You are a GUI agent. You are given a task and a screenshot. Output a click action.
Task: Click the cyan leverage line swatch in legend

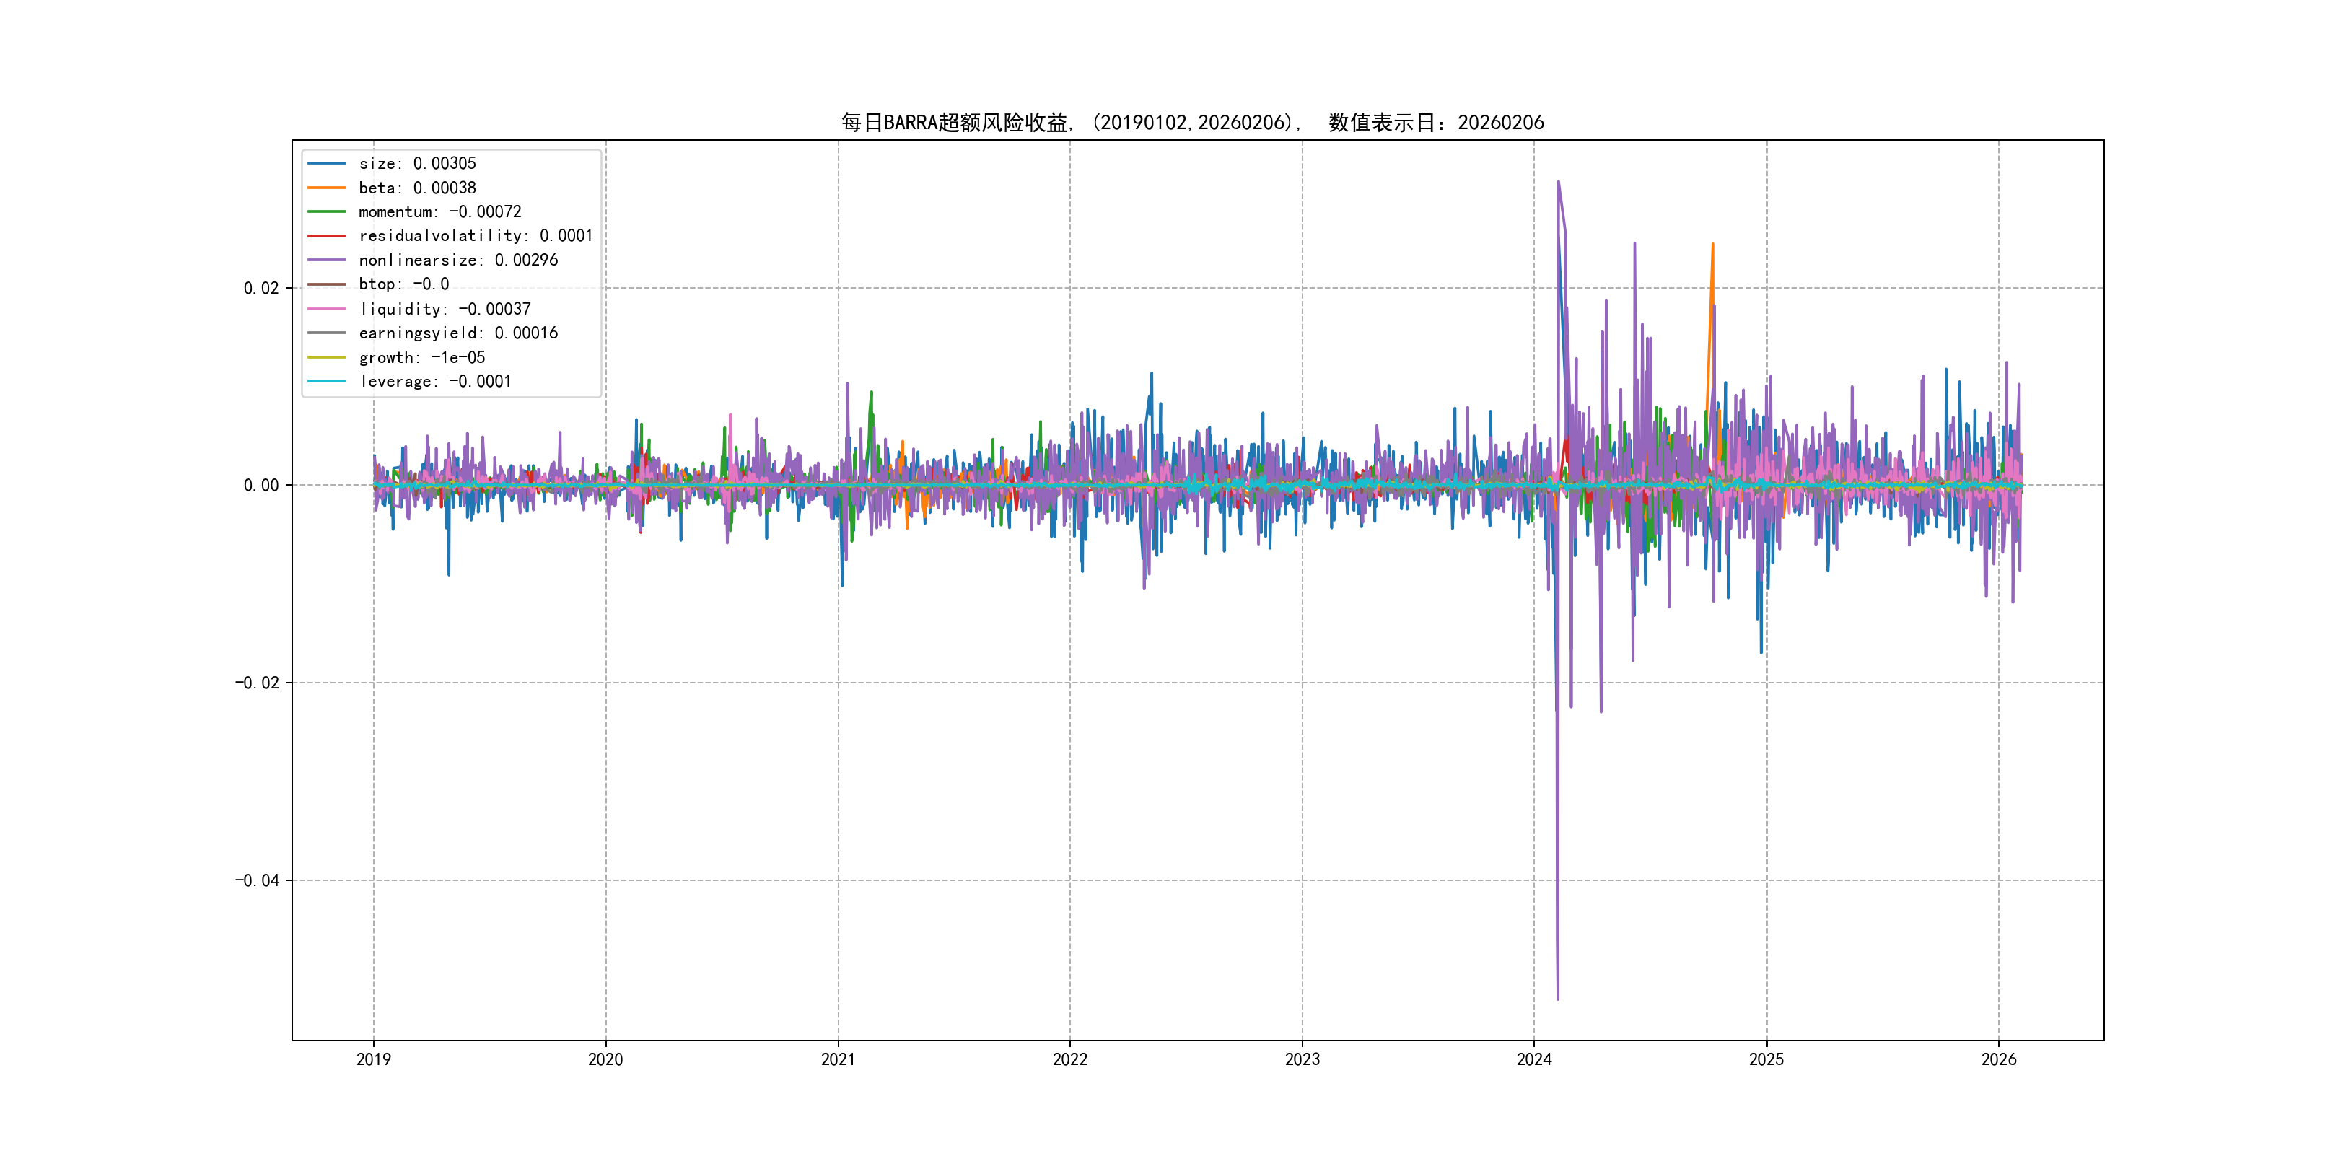[x=327, y=381]
